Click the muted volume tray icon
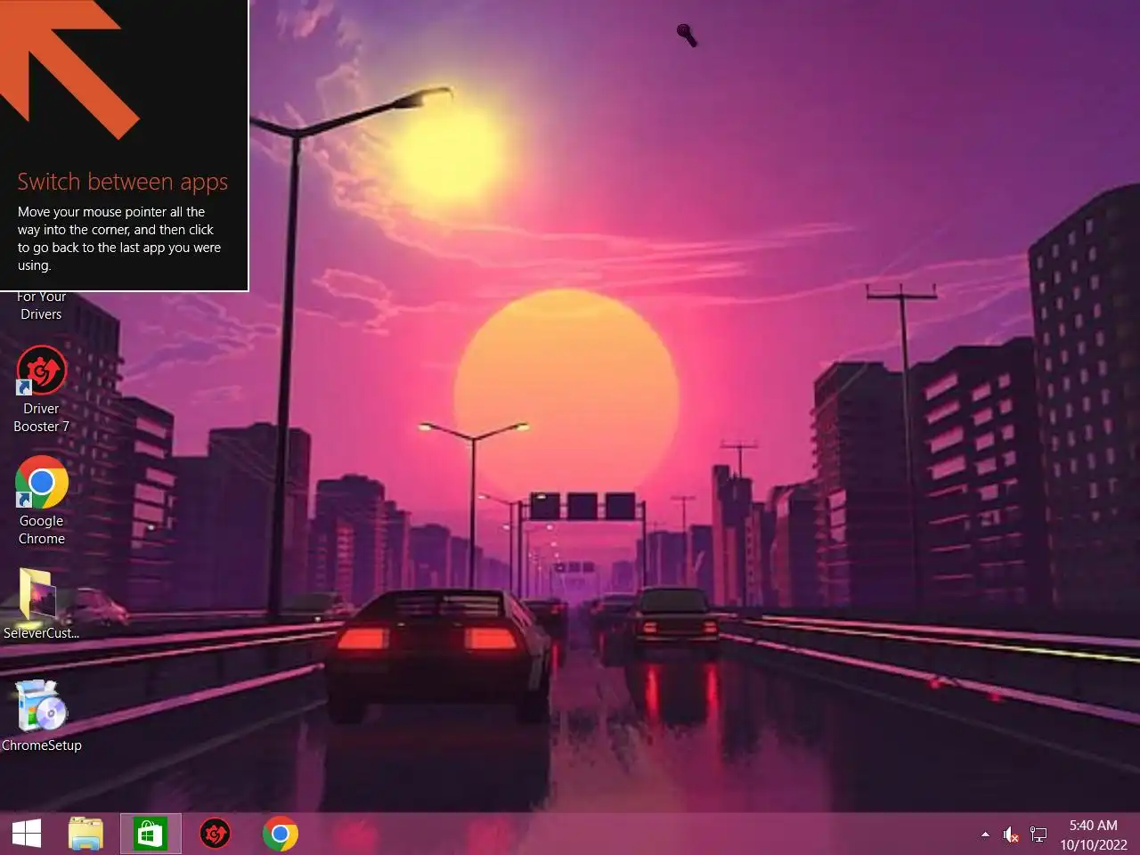Image resolution: width=1140 pixels, height=855 pixels. point(1011,835)
